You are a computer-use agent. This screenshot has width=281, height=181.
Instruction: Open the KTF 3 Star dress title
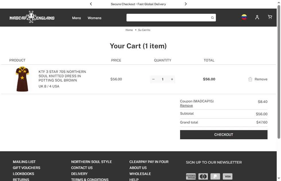[62, 76]
